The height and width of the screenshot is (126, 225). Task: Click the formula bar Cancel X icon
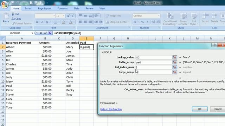tap(41, 33)
